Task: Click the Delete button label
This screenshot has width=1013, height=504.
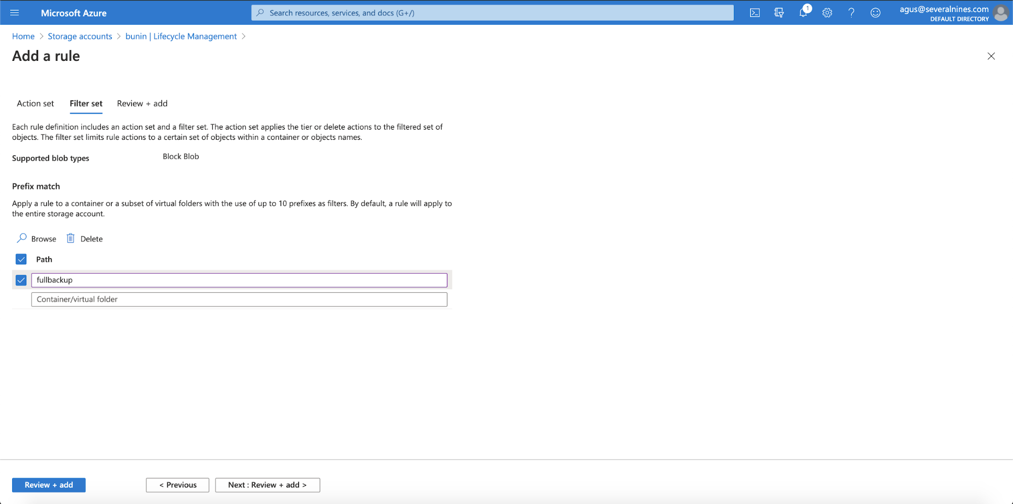Action: pyautogui.click(x=92, y=239)
